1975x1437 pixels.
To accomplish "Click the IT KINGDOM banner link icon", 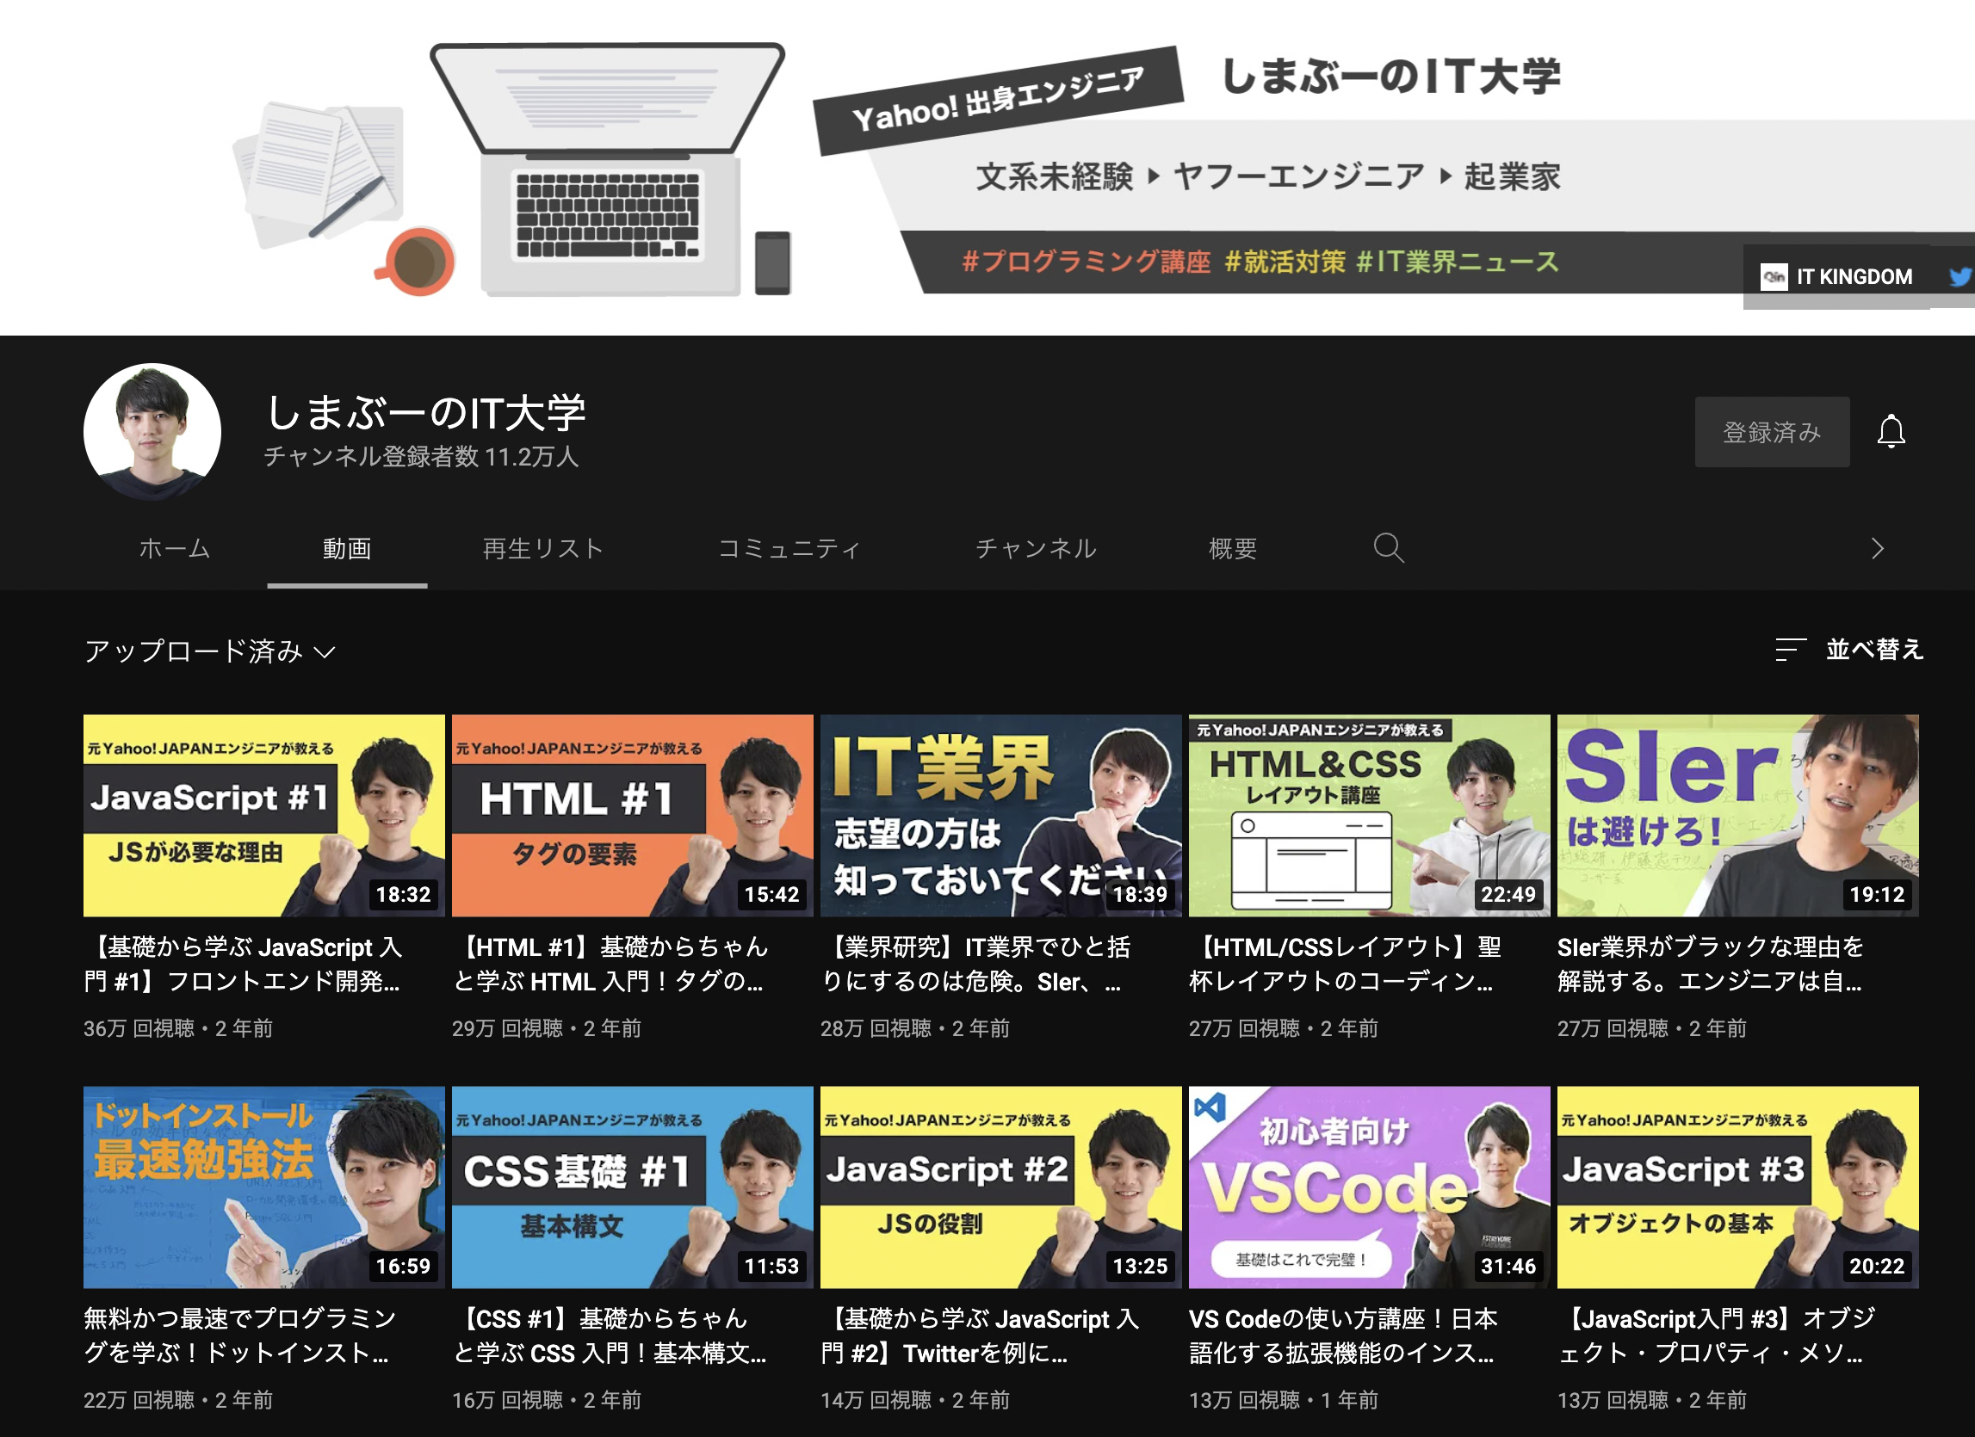I will [1775, 277].
